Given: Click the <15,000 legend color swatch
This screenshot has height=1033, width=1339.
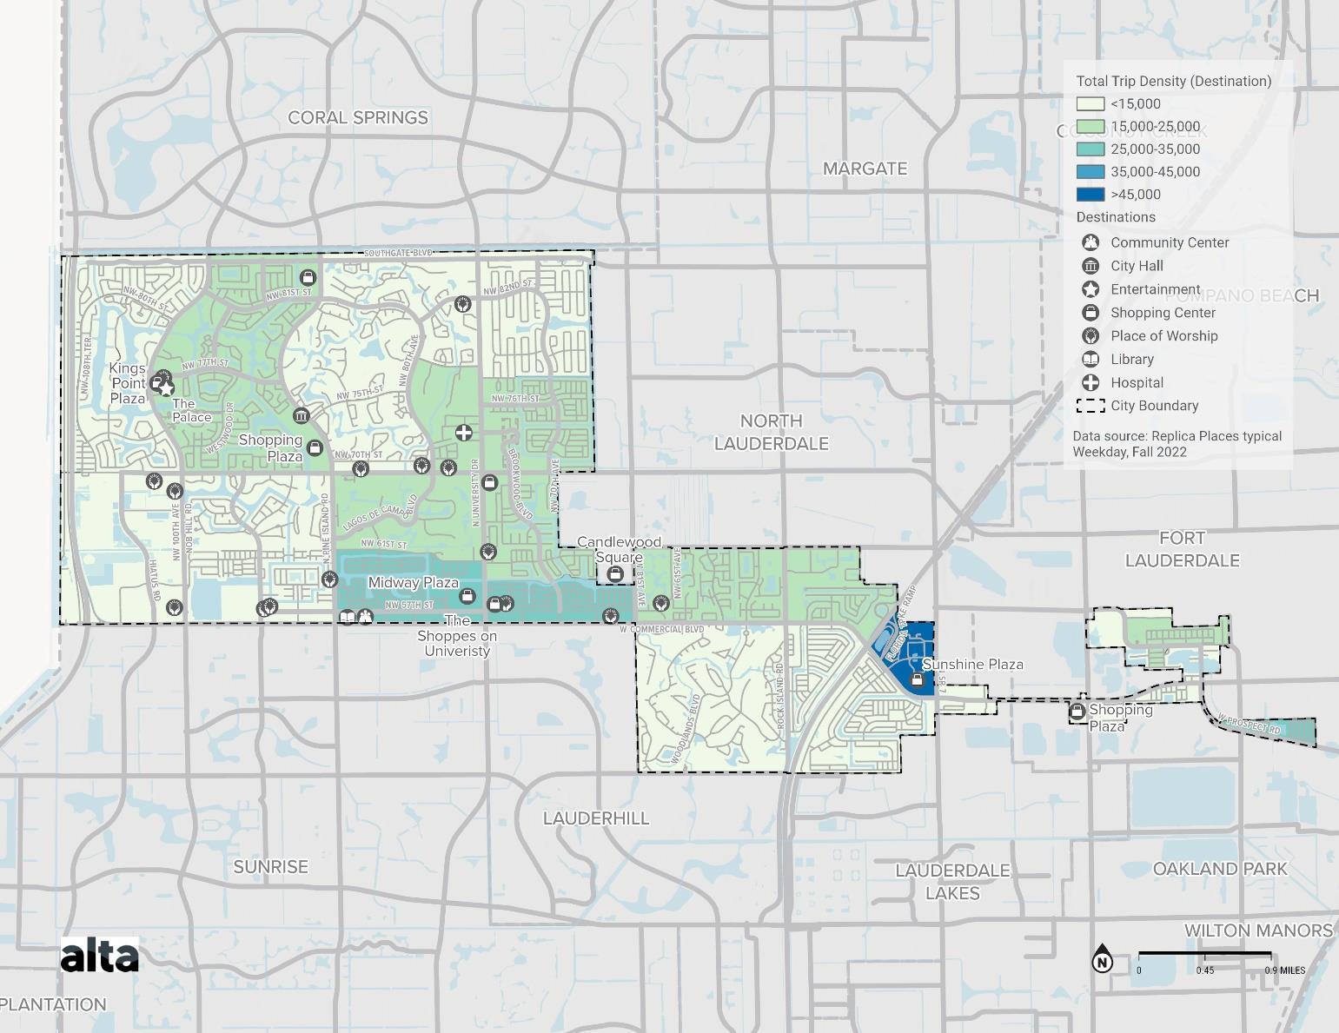Looking at the screenshot, I should click(x=1090, y=104).
